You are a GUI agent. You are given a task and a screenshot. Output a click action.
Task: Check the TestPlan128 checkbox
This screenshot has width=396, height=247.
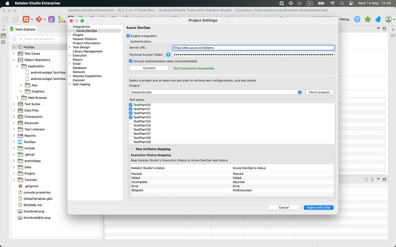pyautogui.click(x=130, y=138)
